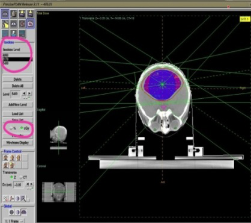Click the Delete All button
The width and height of the screenshot is (251, 223).
click(x=17, y=86)
